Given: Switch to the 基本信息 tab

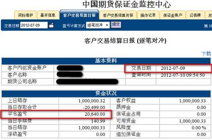Looking at the screenshot, I should pos(48,15).
